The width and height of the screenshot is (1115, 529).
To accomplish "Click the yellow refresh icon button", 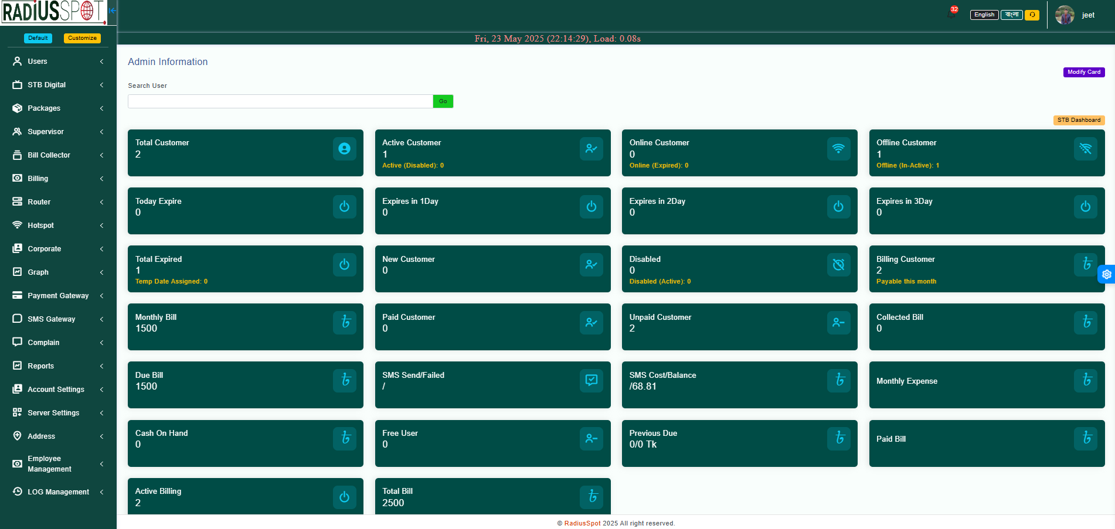I will (1032, 15).
